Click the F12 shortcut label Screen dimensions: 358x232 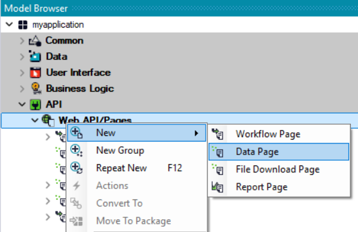175,168
